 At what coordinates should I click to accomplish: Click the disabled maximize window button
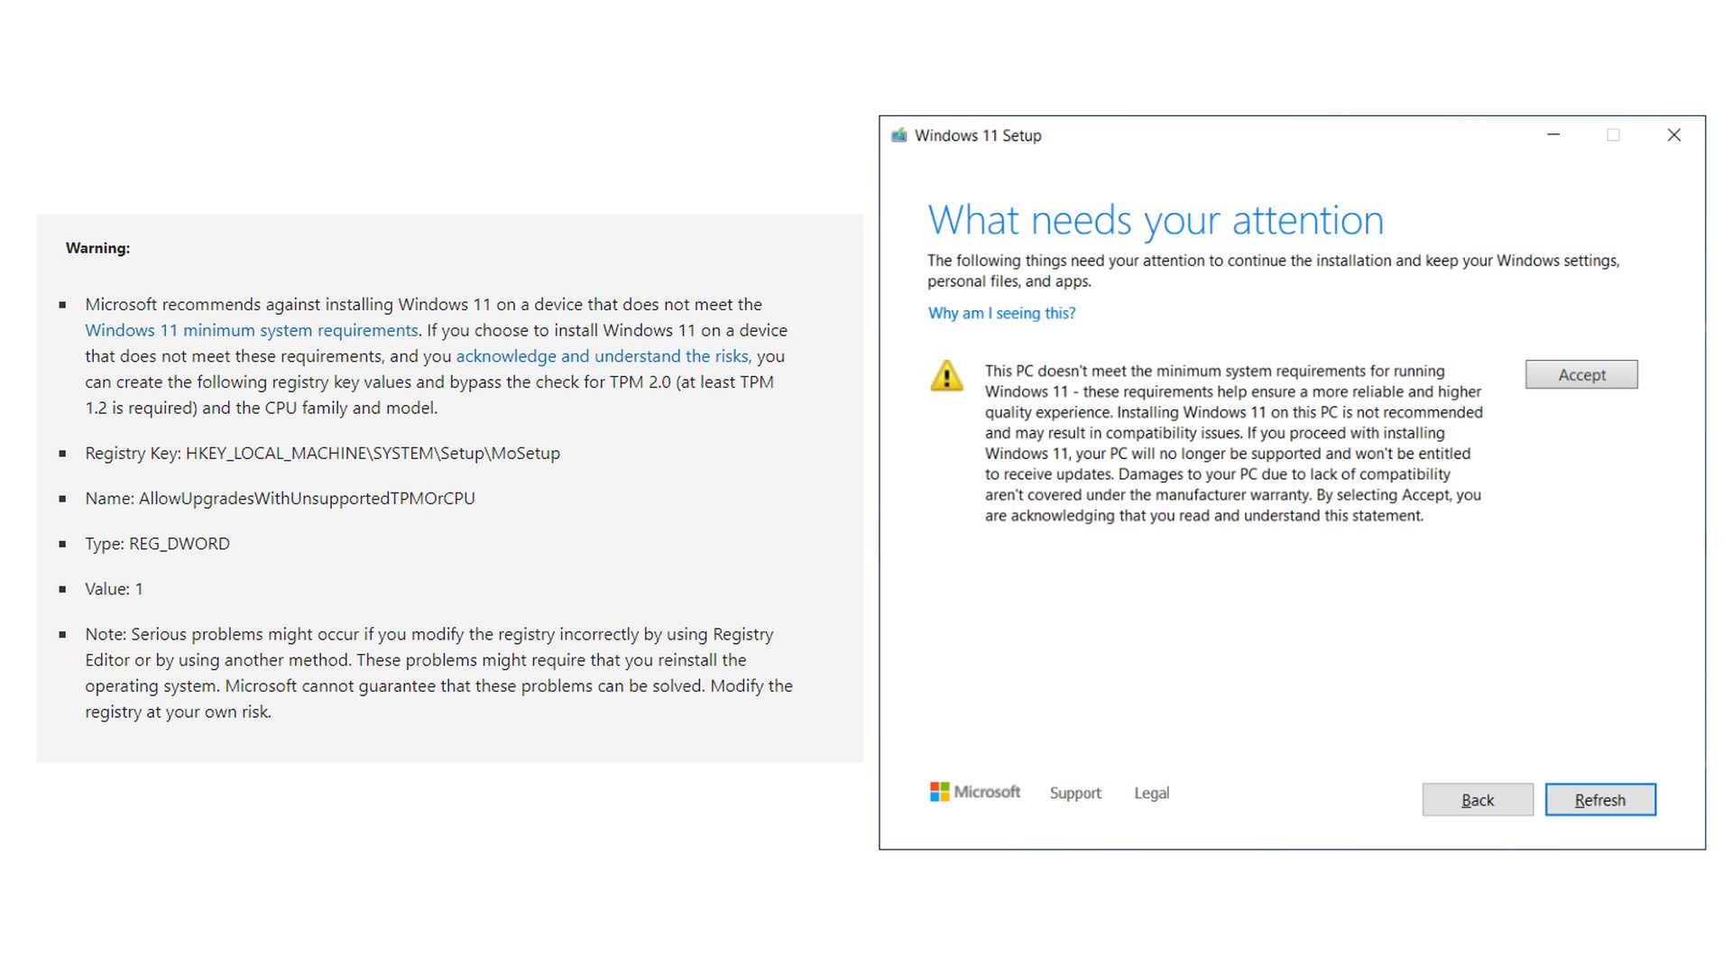pyautogui.click(x=1613, y=135)
